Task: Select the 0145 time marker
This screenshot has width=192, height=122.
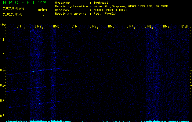Action: tap(93, 27)
